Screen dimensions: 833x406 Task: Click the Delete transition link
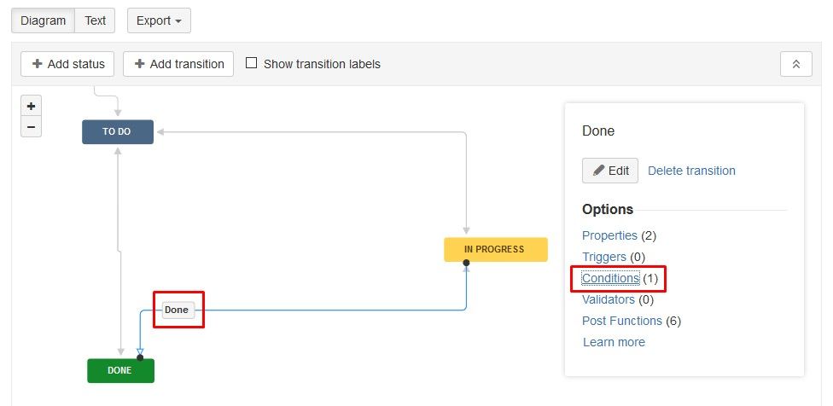(x=691, y=171)
